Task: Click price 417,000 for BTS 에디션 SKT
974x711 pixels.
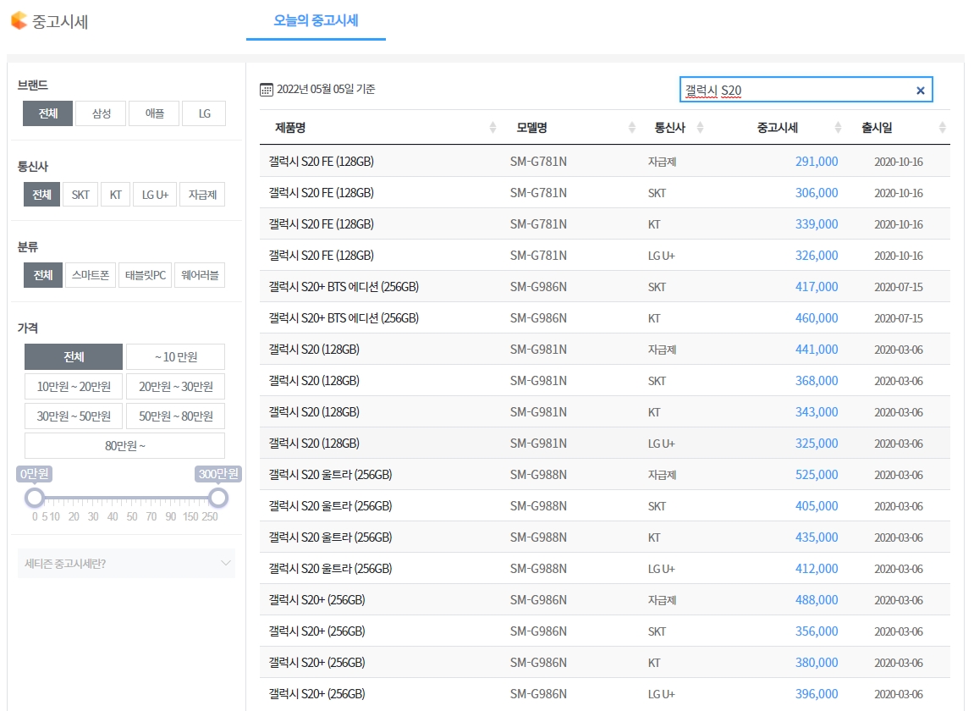Action: (x=817, y=286)
